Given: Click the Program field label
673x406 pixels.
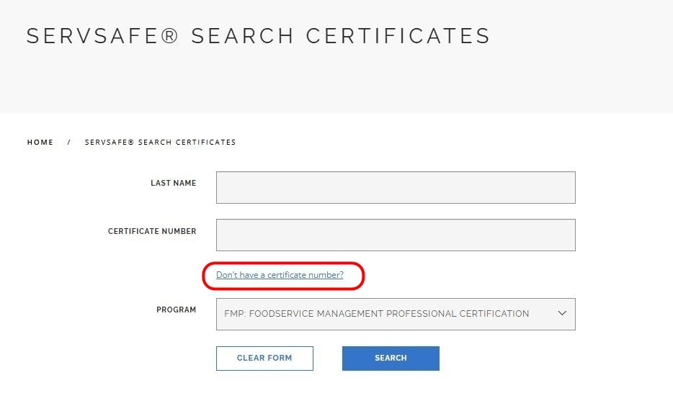Looking at the screenshot, I should [176, 310].
